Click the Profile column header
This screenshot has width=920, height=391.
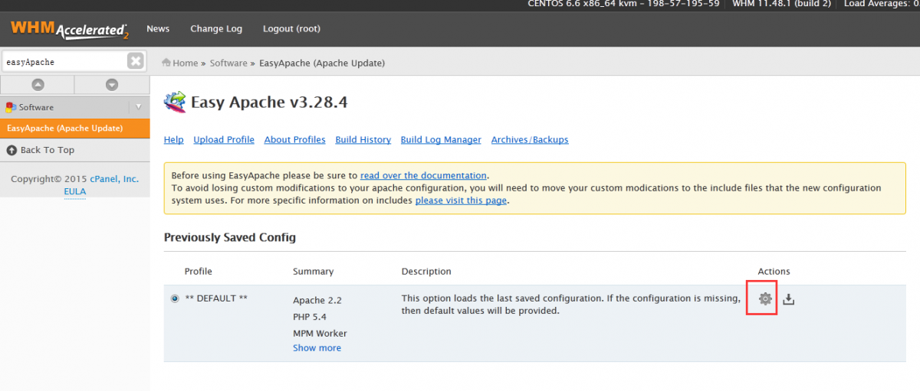[199, 272]
